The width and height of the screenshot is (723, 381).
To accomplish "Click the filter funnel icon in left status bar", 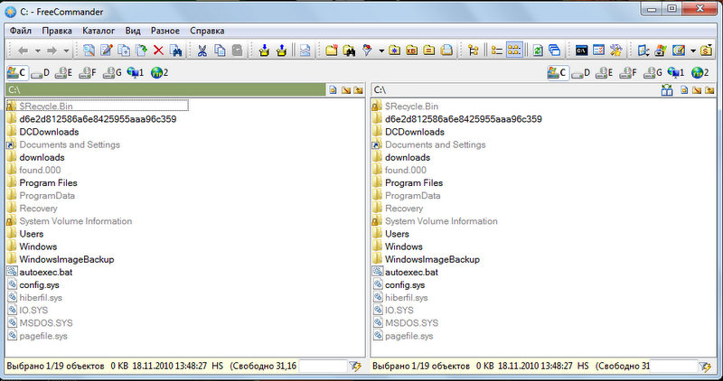I will tap(355, 367).
